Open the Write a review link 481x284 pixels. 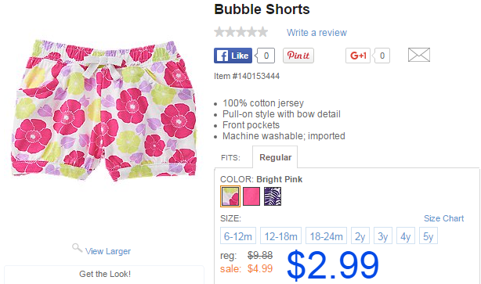(316, 33)
